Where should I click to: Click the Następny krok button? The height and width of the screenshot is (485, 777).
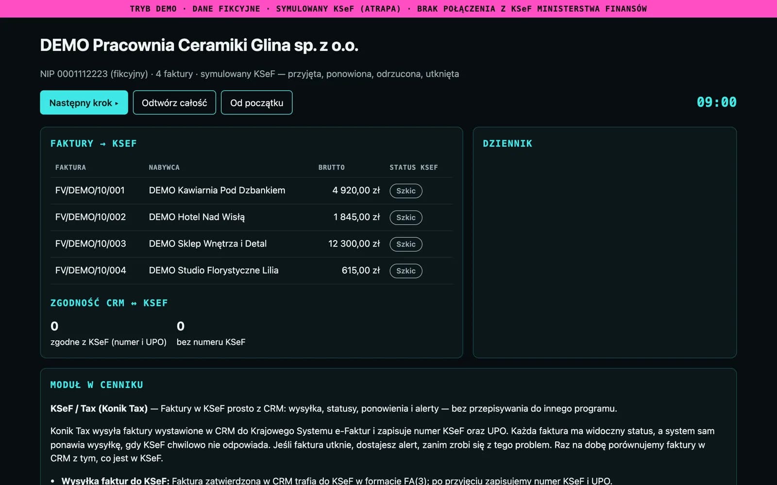84,102
